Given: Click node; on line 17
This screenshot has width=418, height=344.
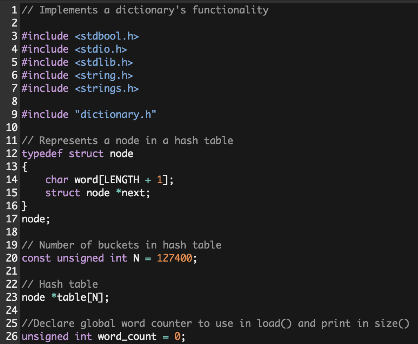Looking at the screenshot, I should (36, 219).
